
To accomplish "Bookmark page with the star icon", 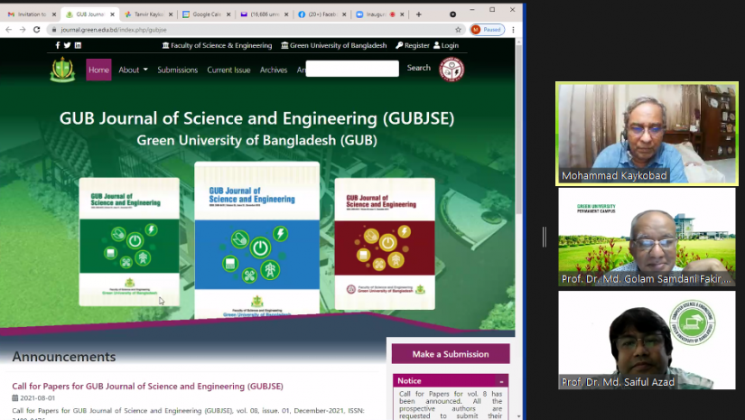I will click(x=458, y=30).
